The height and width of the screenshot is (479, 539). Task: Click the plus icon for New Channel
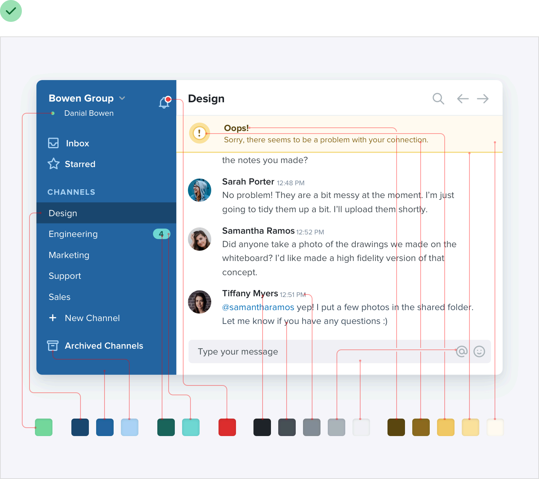pyautogui.click(x=53, y=318)
